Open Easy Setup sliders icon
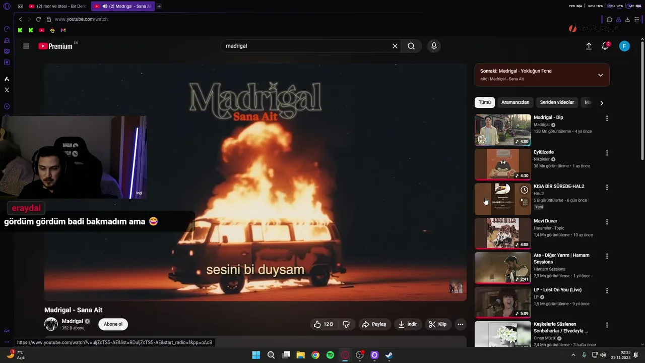This screenshot has height=363, width=645. [637, 19]
